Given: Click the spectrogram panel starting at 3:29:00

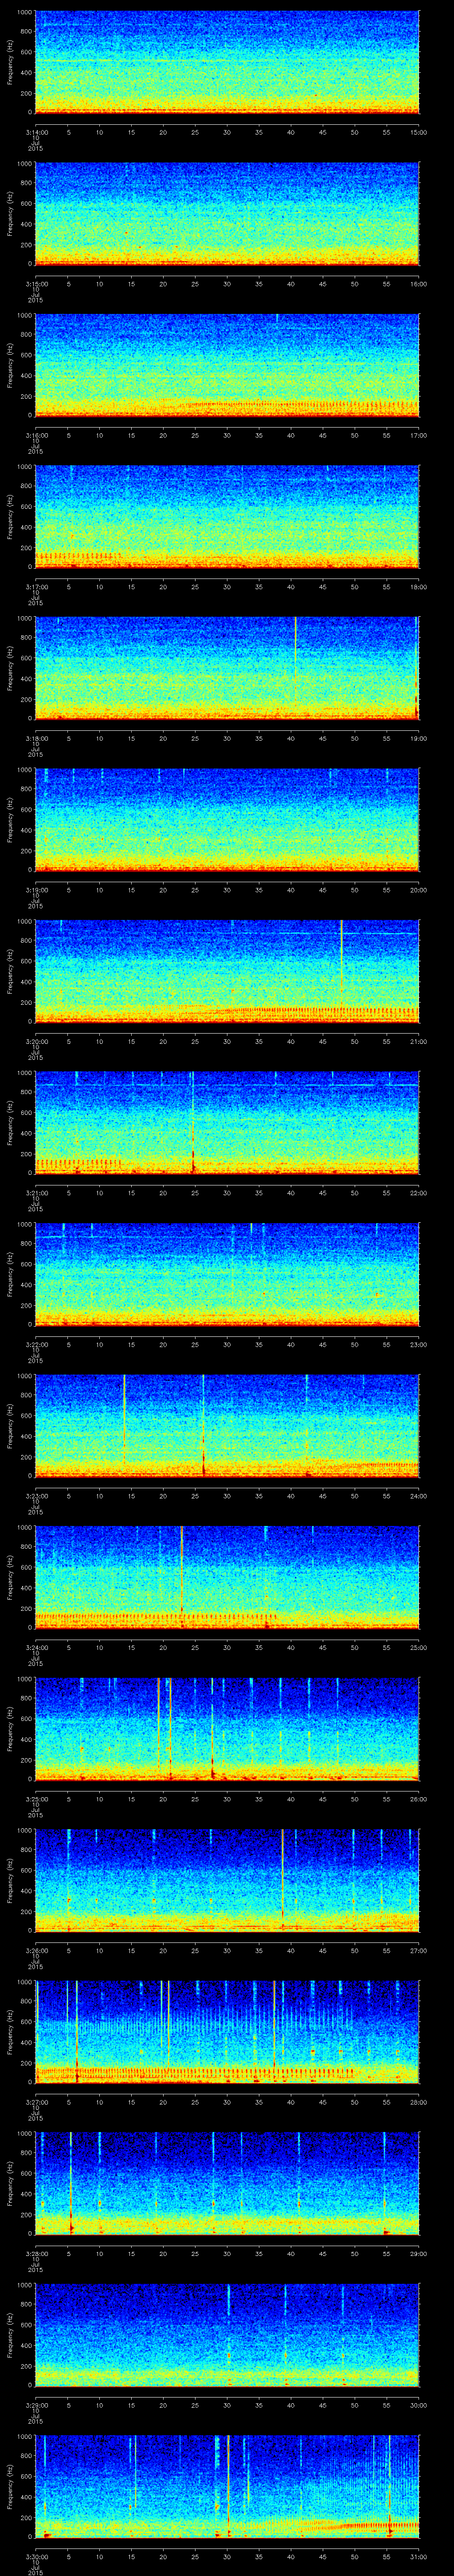Looking at the screenshot, I should pos(227,2335).
